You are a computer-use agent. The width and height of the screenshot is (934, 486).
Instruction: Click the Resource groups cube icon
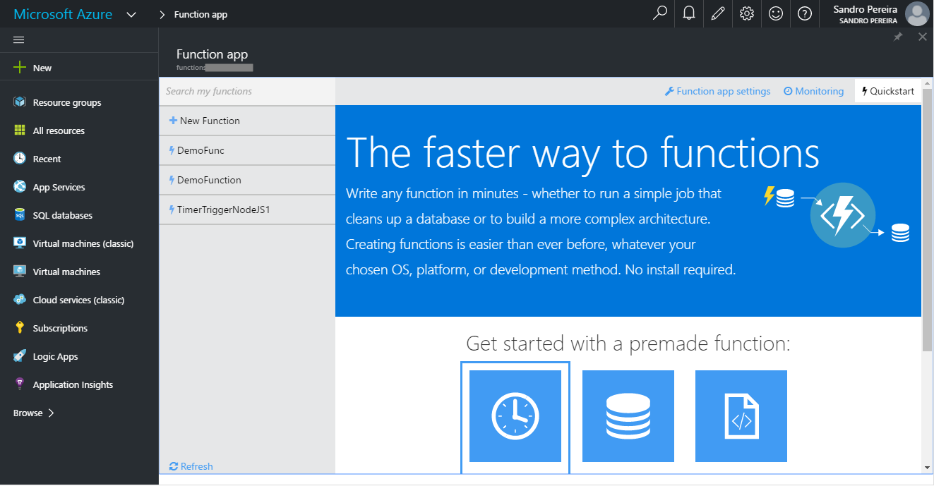(20, 102)
